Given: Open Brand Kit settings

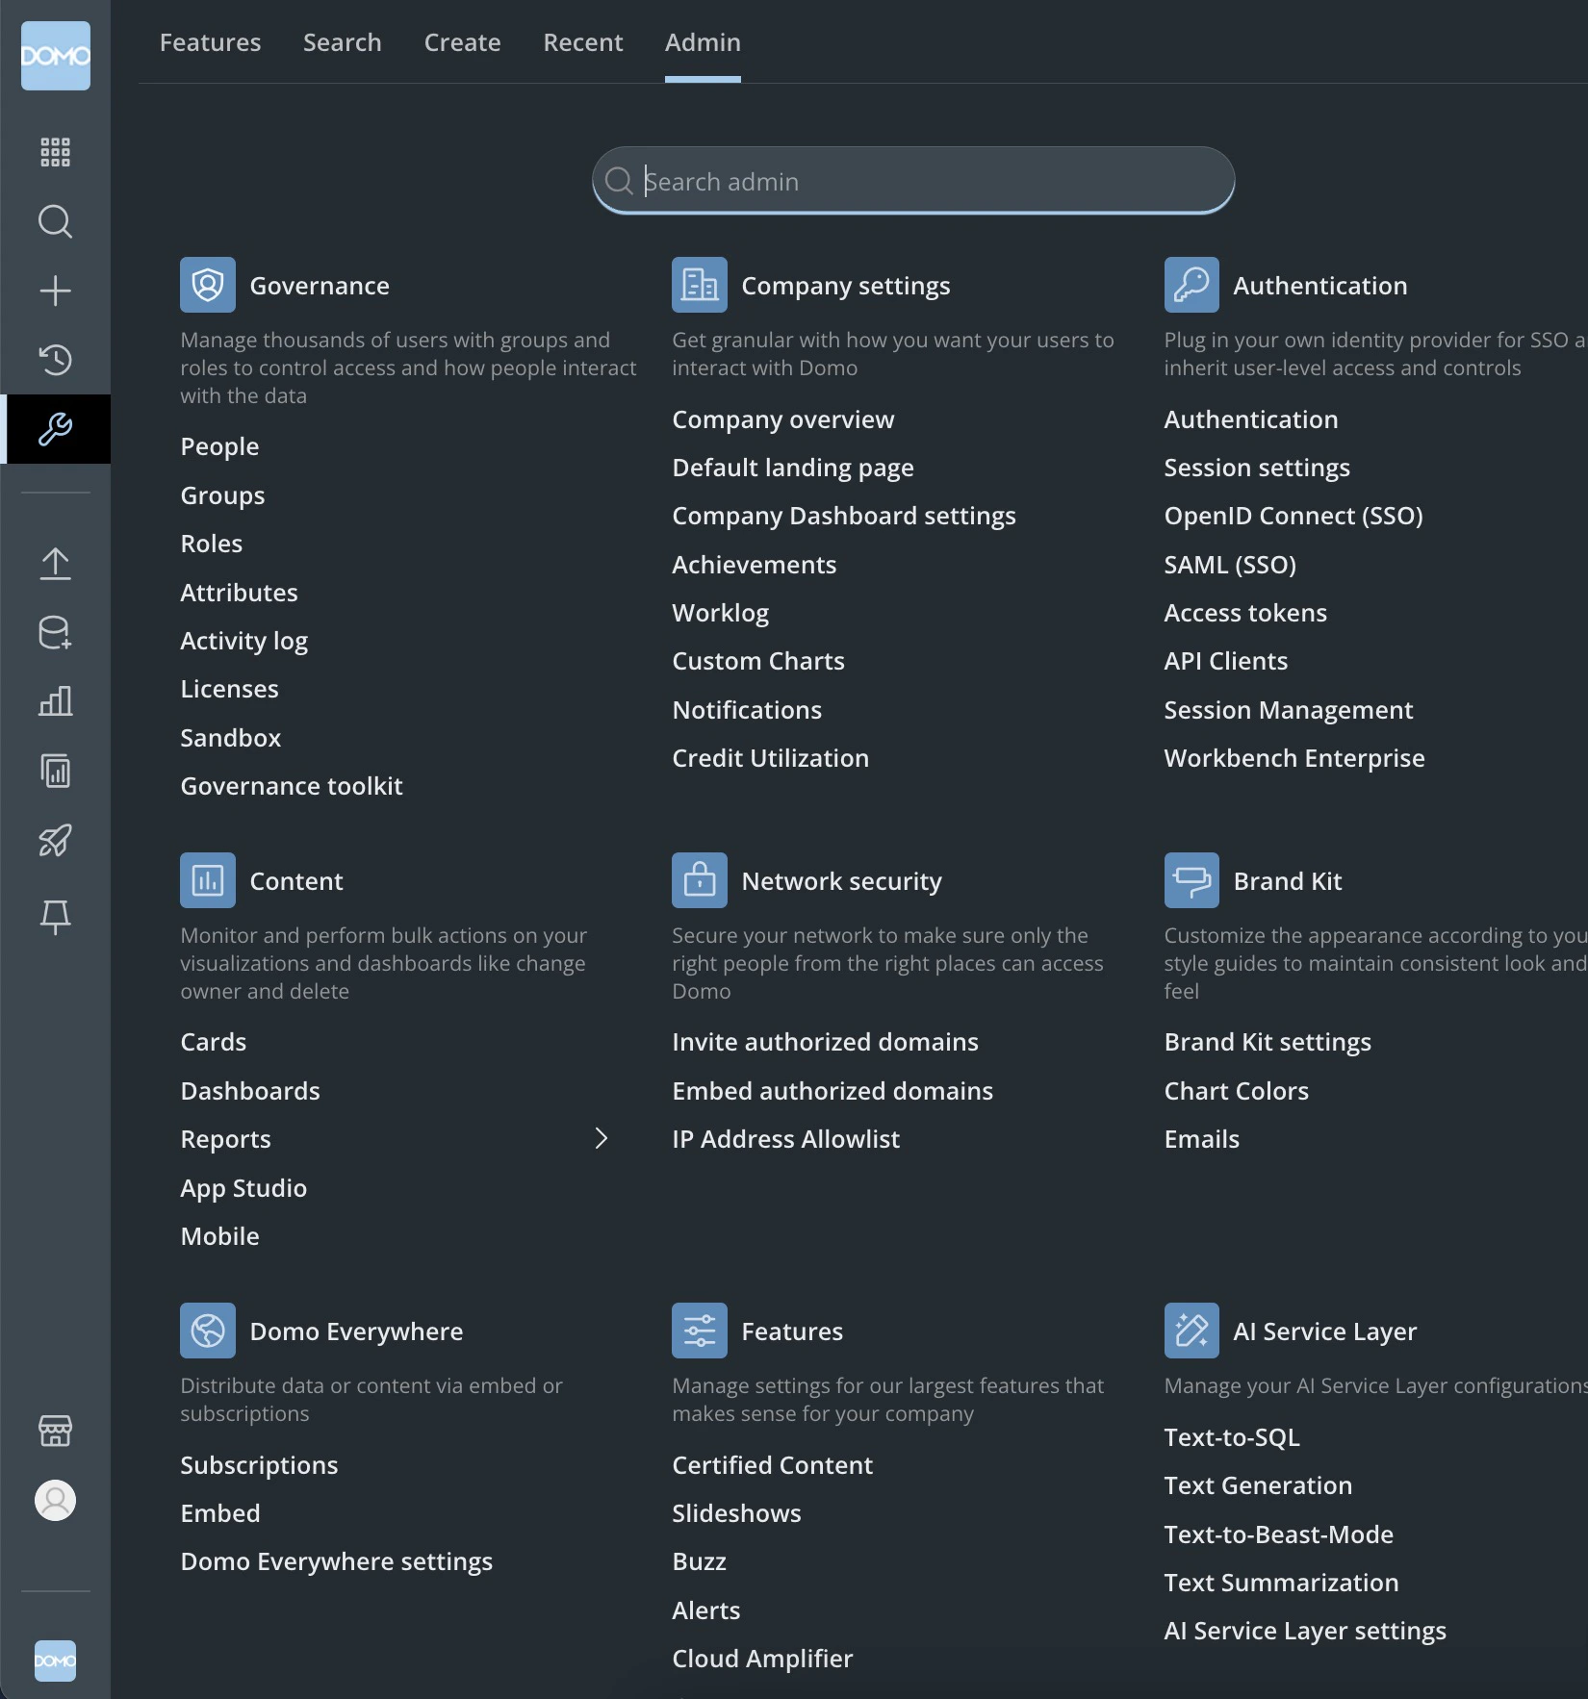Looking at the screenshot, I should click(x=1268, y=1042).
